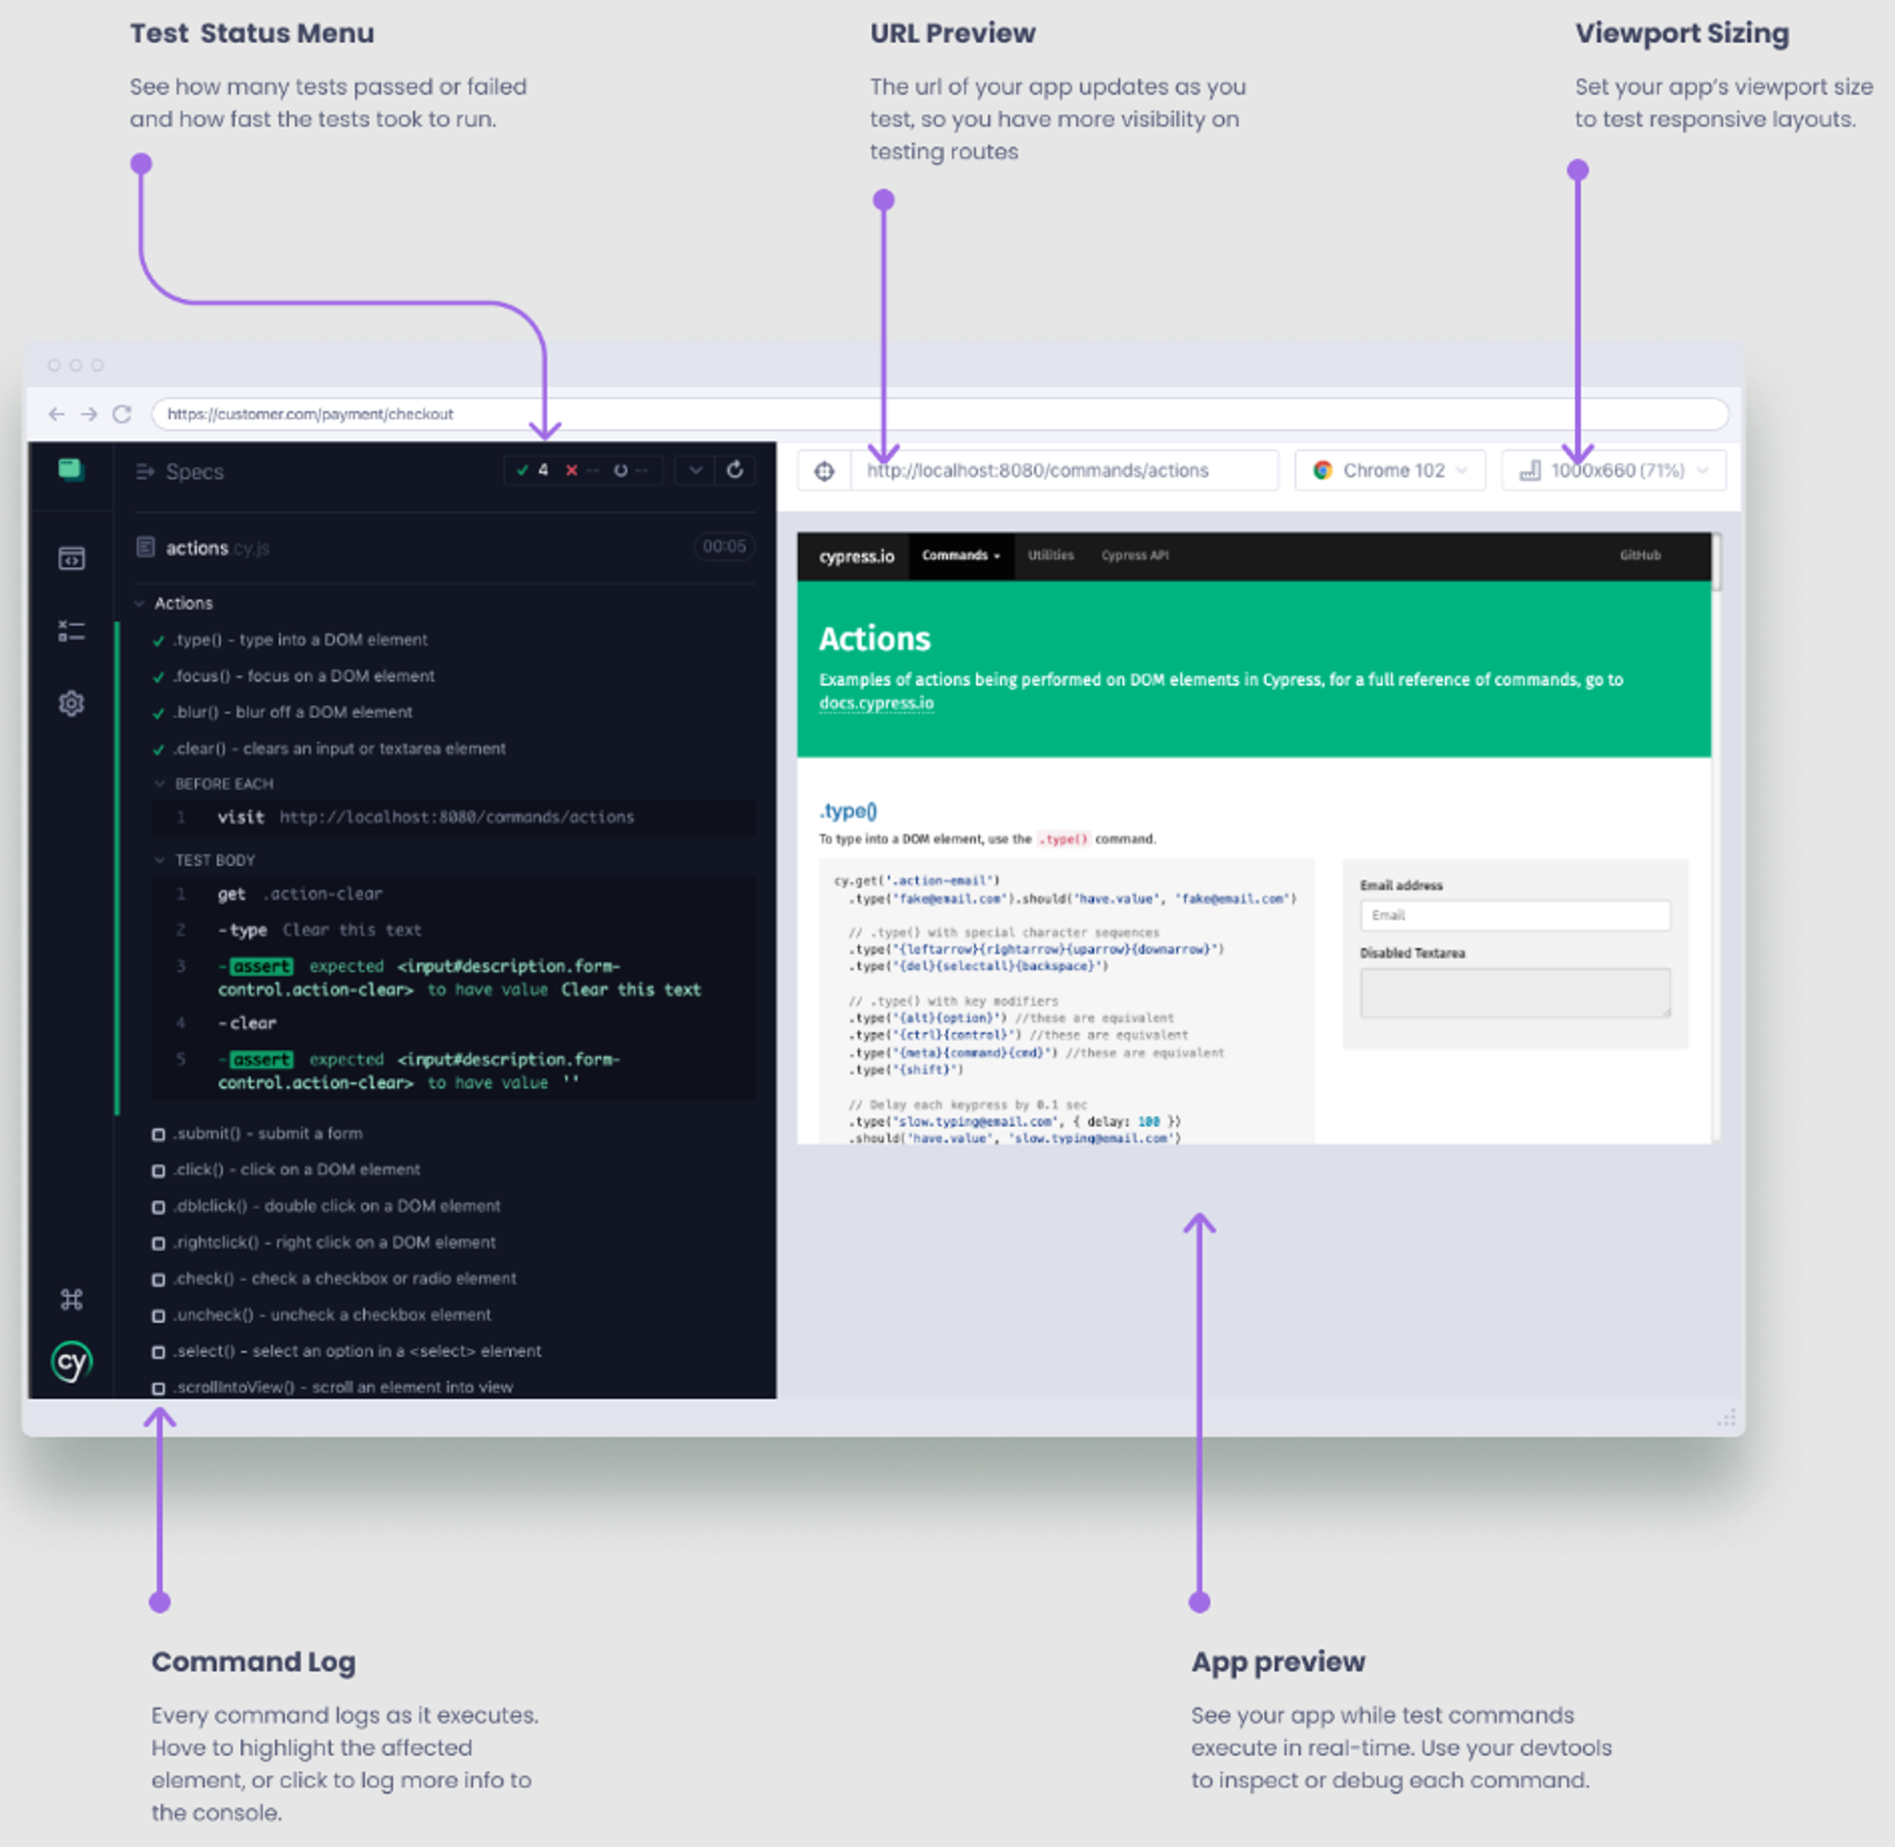Toggle the passed tests filter

pos(532,471)
